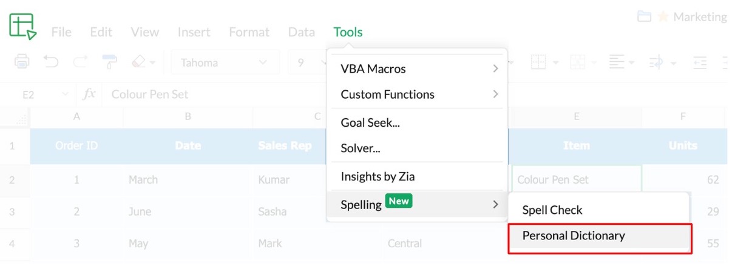Screen dimensions: 732x266
Task: Expand the VBA Macros submenu
Action: point(417,68)
